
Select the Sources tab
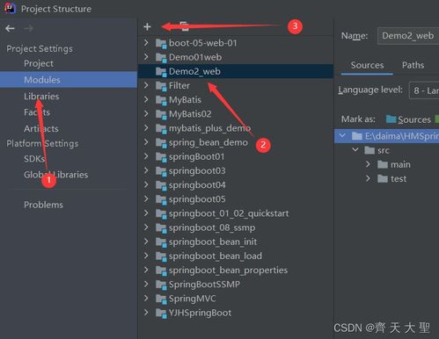[x=367, y=65]
